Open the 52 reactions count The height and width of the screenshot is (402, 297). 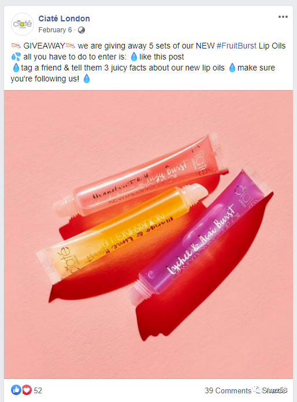38,390
